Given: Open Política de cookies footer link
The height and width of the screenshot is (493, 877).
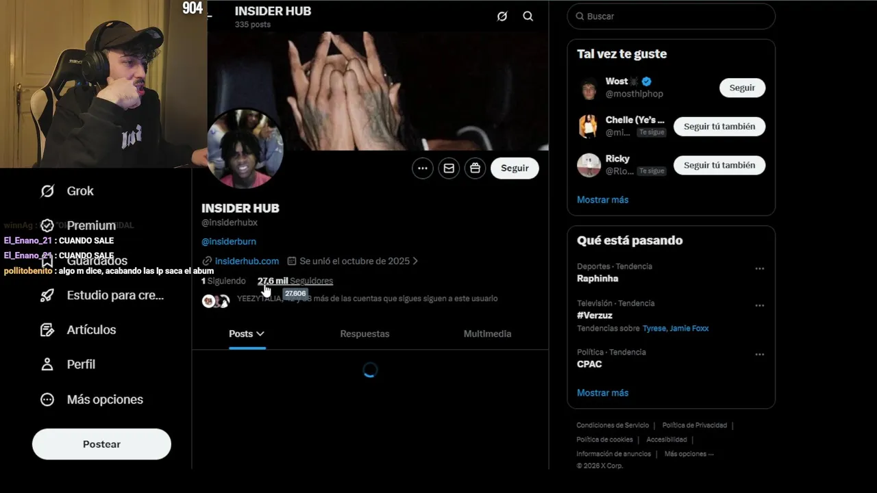Looking at the screenshot, I should coord(604,440).
